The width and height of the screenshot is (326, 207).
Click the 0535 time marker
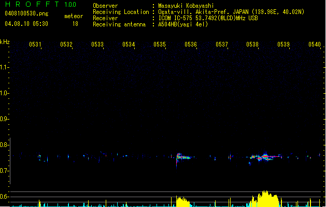160,45
